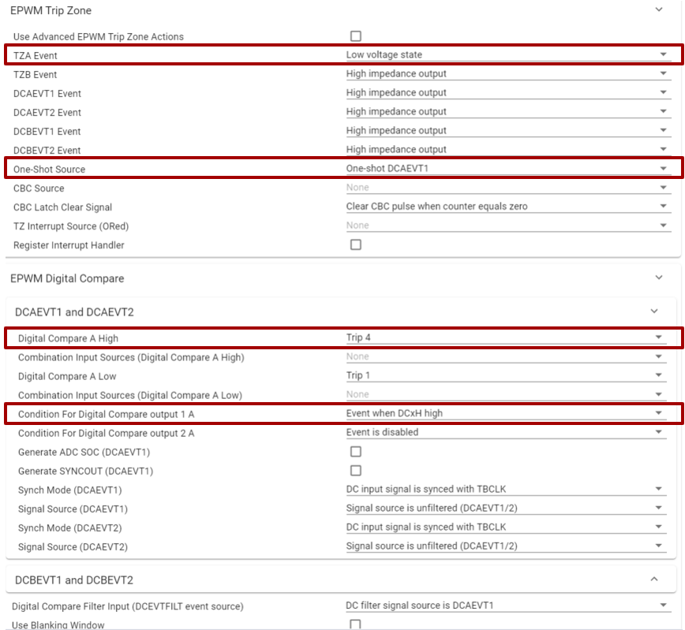The image size is (685, 630).
Task: Open the TZA Event dropdown
Action: [x=507, y=55]
